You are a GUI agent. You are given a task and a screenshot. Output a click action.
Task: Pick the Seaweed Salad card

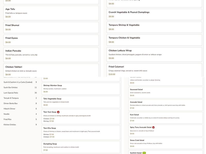coord(165,92)
